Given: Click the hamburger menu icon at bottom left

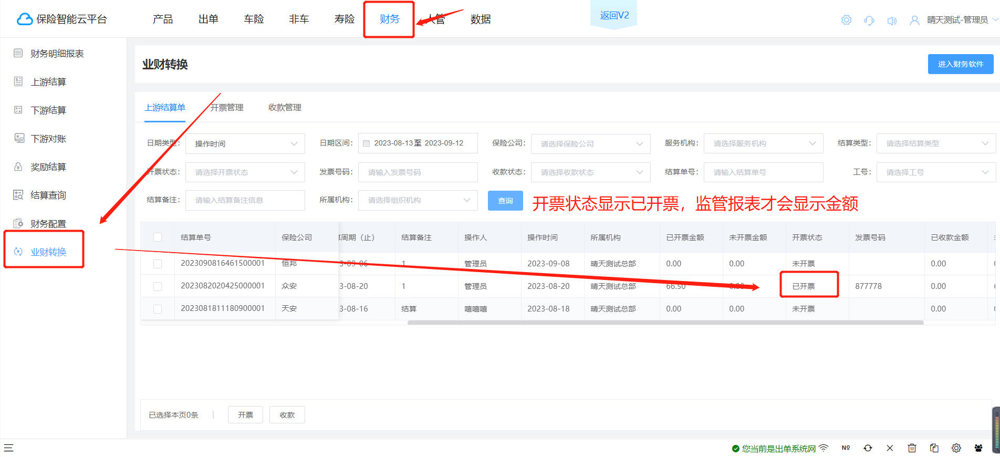Looking at the screenshot, I should 8,448.
